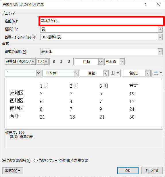
Task: Open the cell alignment dropdown arrow
Action: coord(161,73)
